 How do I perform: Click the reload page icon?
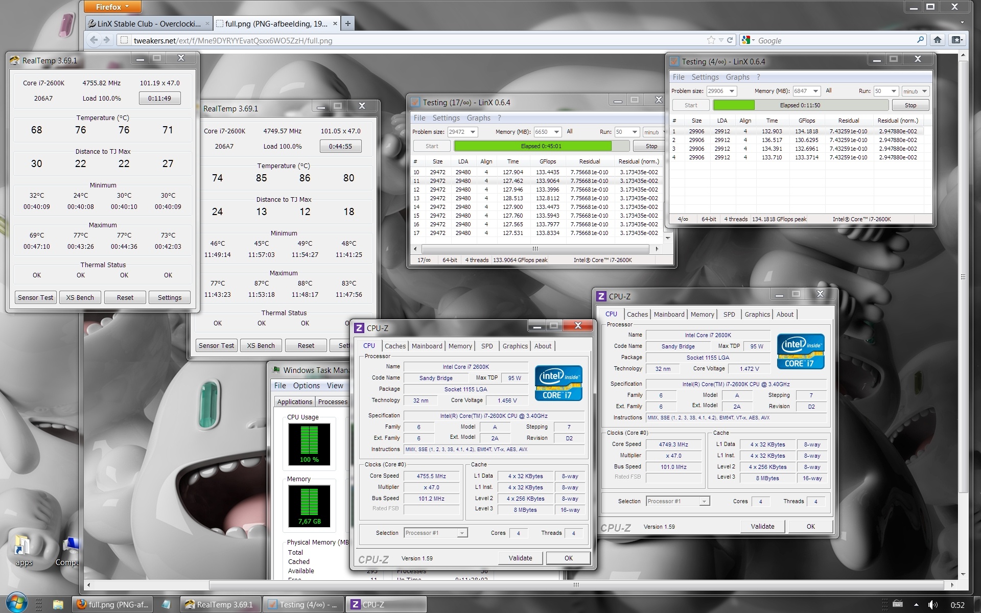pos(730,40)
